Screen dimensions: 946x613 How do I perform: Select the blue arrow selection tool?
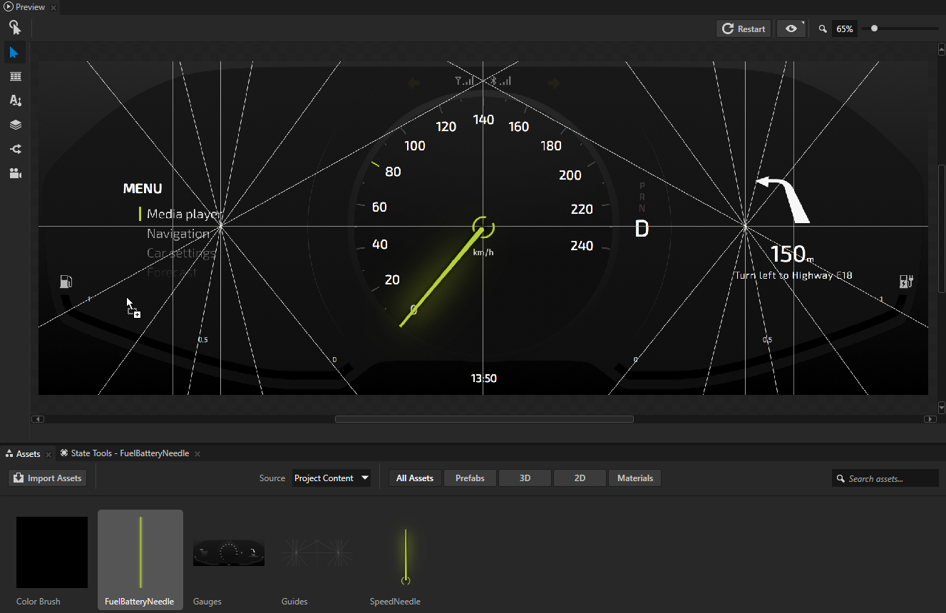point(14,53)
